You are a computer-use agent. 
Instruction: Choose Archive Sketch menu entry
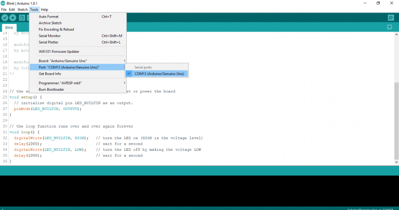pyautogui.click(x=78, y=23)
